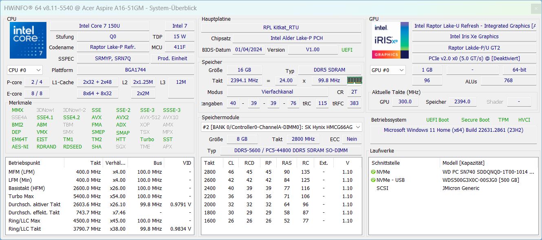Expand the SK Hynix memory module dropdown

click(x=282, y=127)
